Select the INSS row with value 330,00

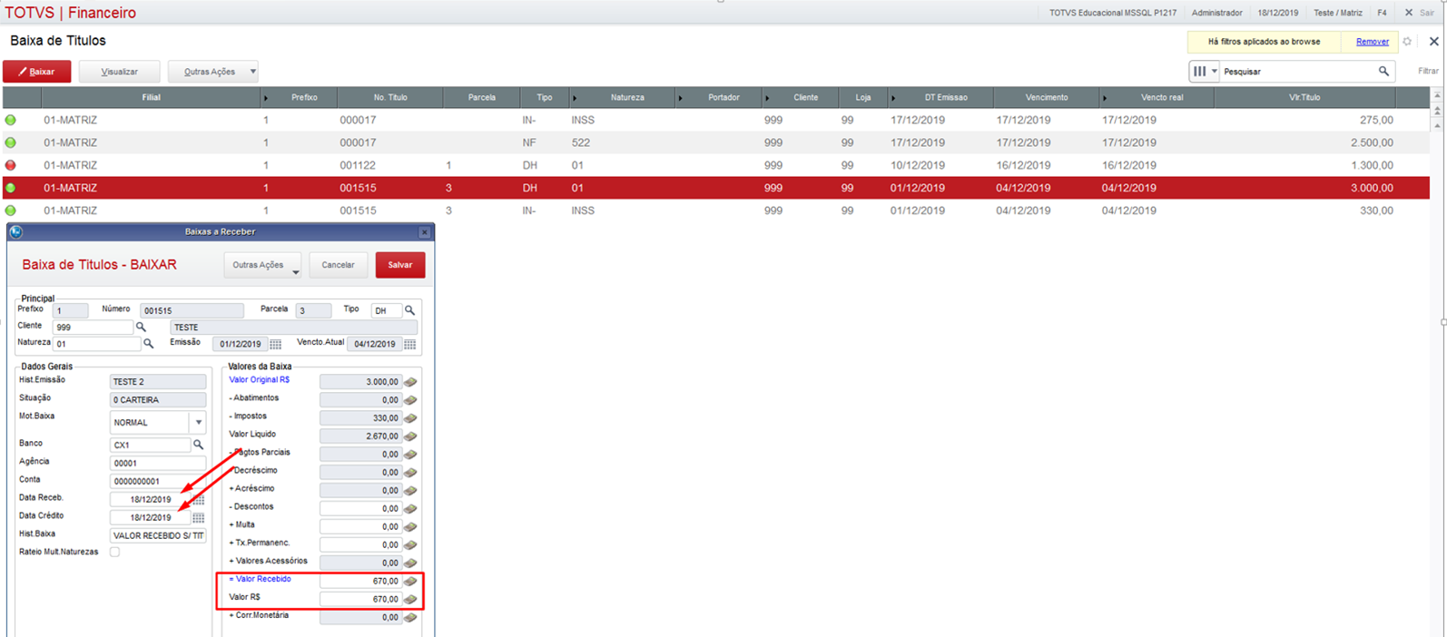point(715,211)
